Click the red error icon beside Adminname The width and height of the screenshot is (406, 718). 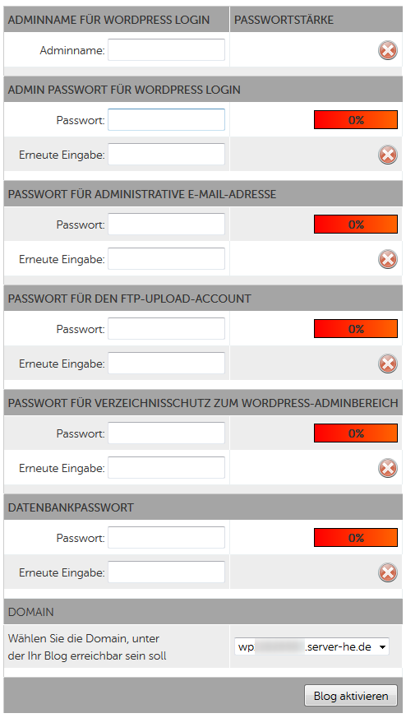click(387, 50)
